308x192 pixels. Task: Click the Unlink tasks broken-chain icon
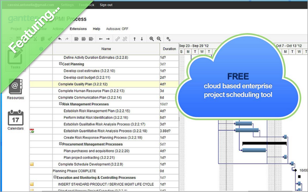(125, 39)
